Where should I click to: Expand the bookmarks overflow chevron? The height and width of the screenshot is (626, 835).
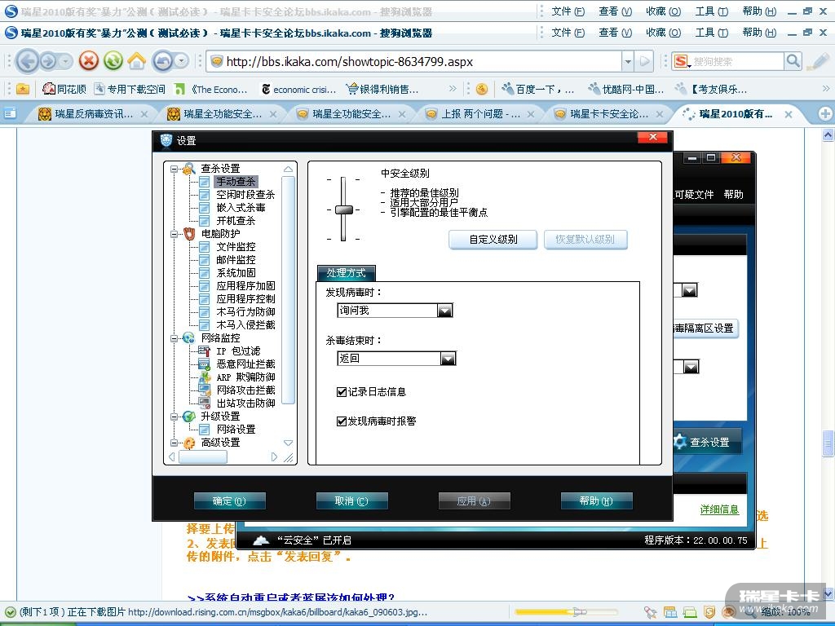[453, 88]
